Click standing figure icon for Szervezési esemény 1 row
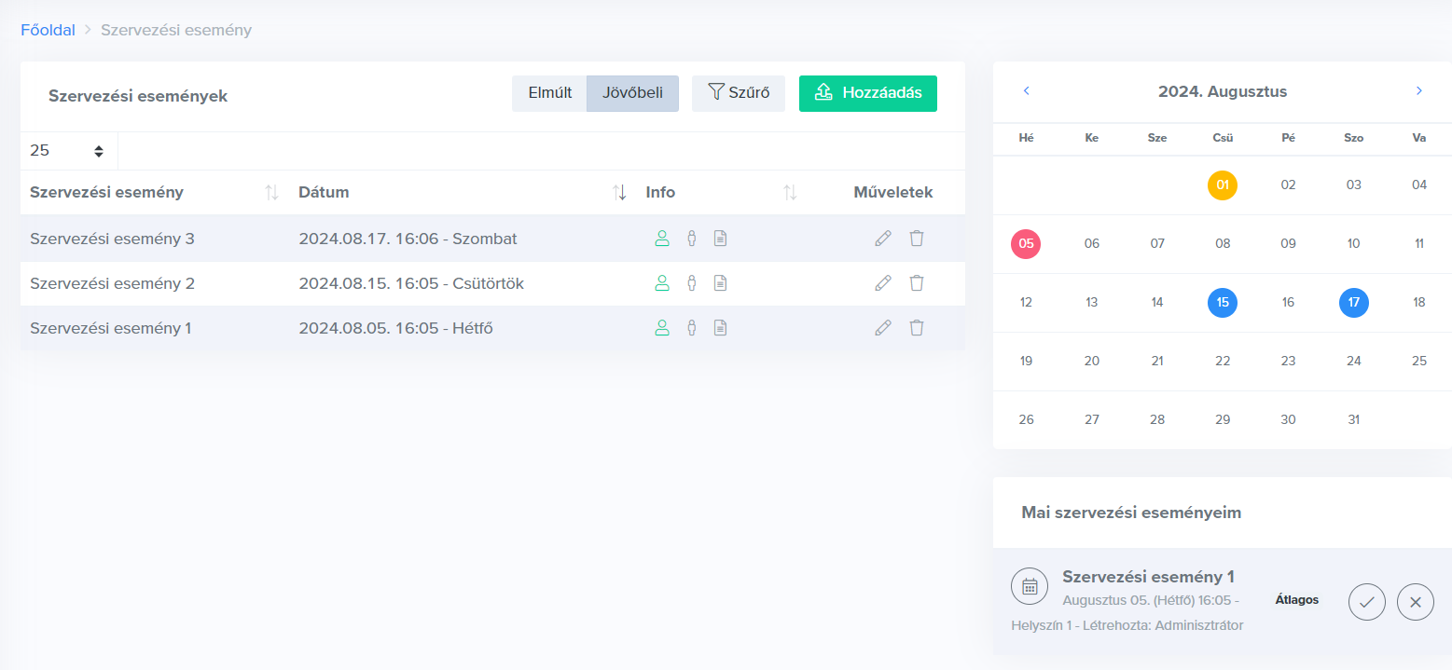Image resolution: width=1452 pixels, height=670 pixels. coord(692,328)
